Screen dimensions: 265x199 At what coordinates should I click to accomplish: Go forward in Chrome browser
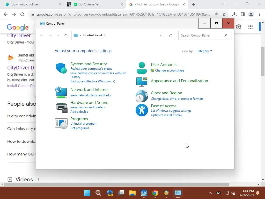coord(14,14)
